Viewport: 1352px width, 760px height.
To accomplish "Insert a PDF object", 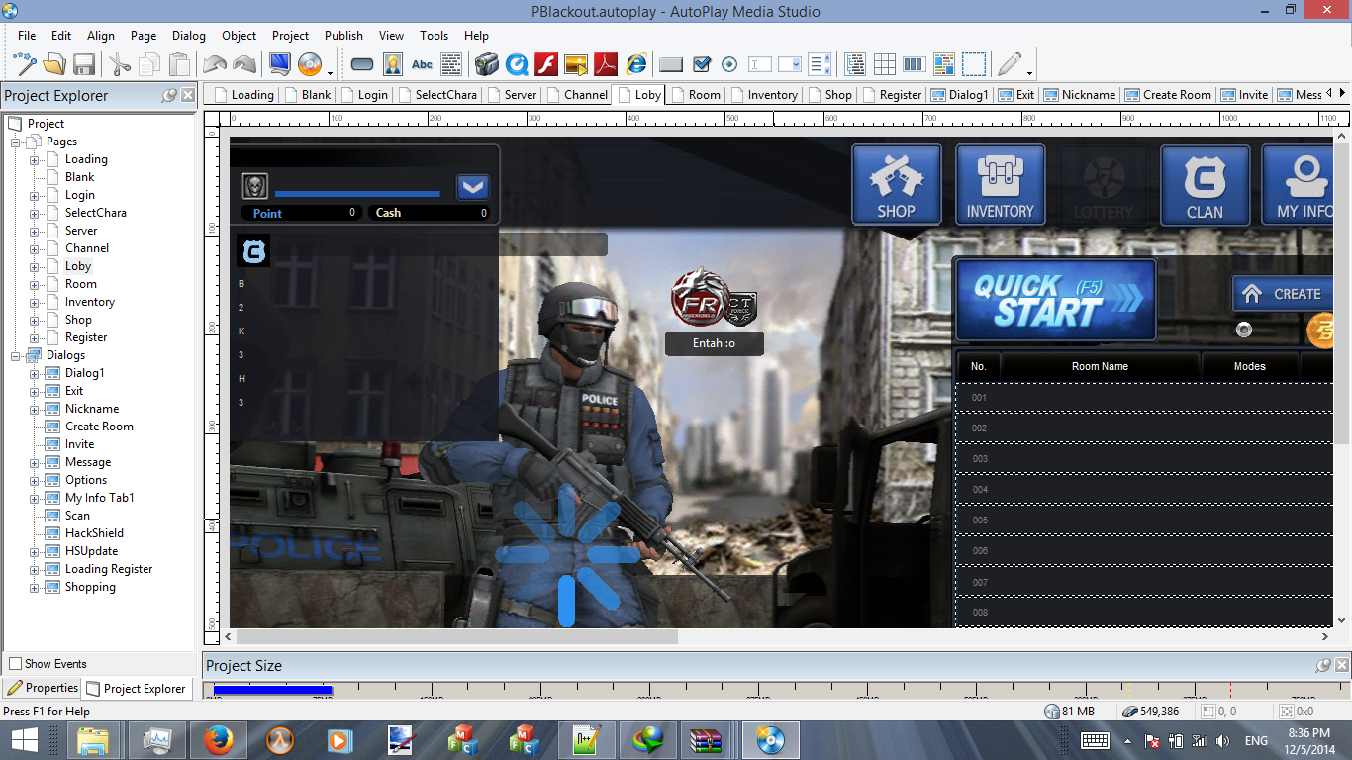I will click(606, 65).
